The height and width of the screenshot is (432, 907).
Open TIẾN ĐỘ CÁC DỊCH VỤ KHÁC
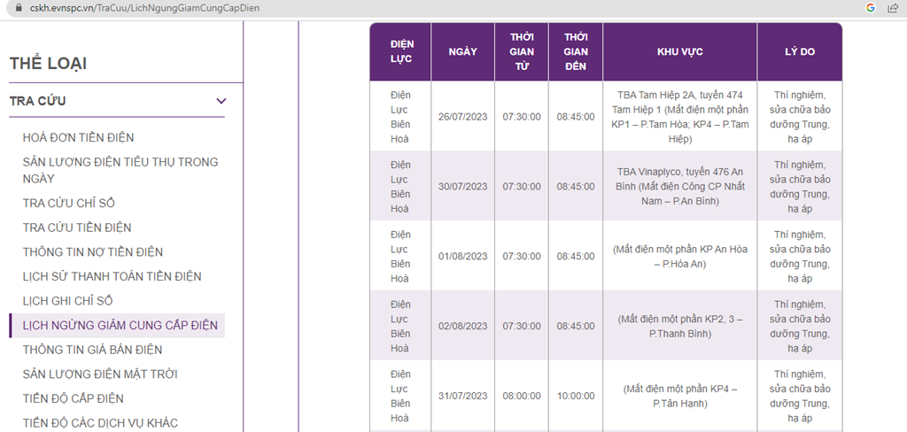click(x=101, y=423)
